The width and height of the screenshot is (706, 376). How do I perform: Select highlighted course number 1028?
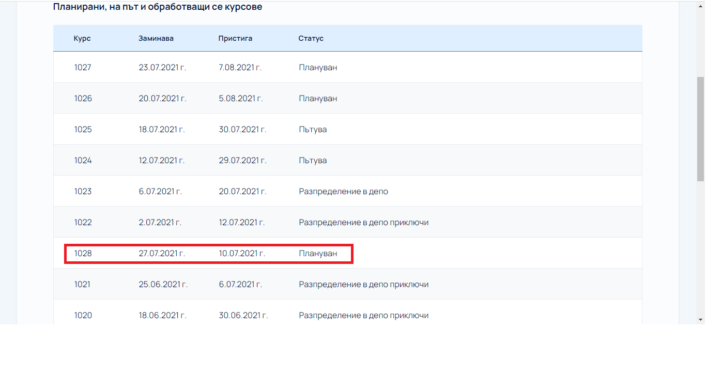point(83,253)
